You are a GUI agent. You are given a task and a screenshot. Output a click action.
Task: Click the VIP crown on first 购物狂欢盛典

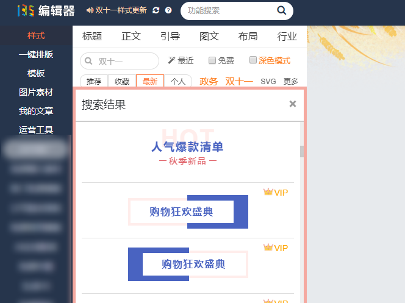click(x=268, y=192)
